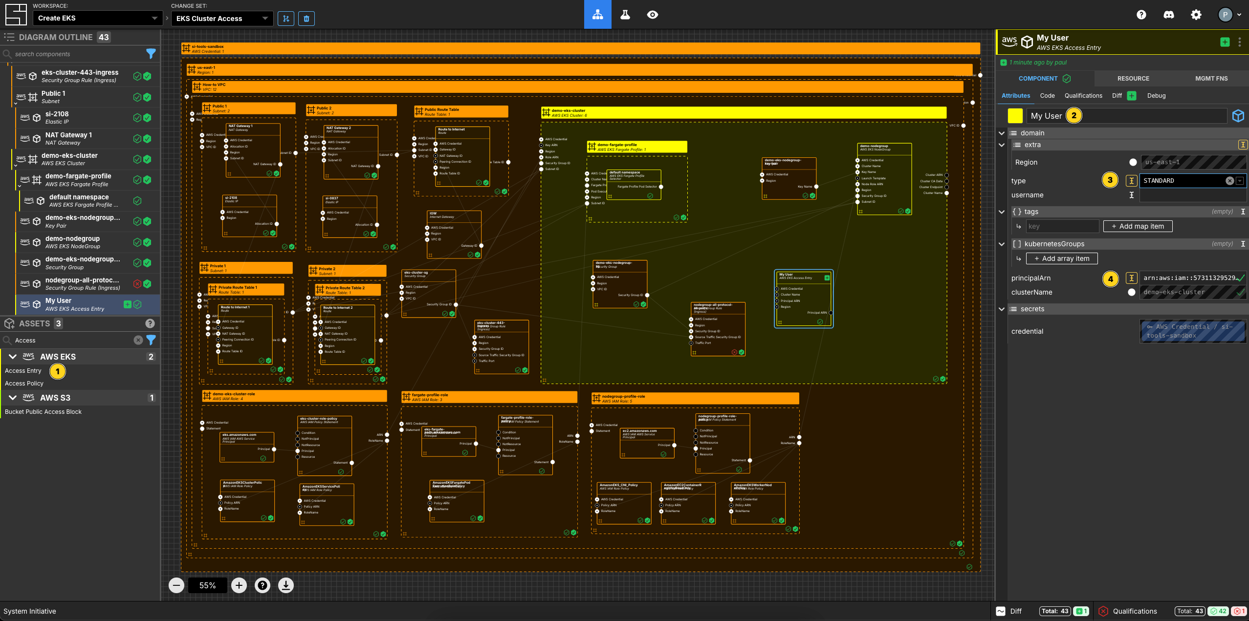Image resolution: width=1249 pixels, height=621 pixels.
Task: Collapse the domain section
Action: 1002,133
